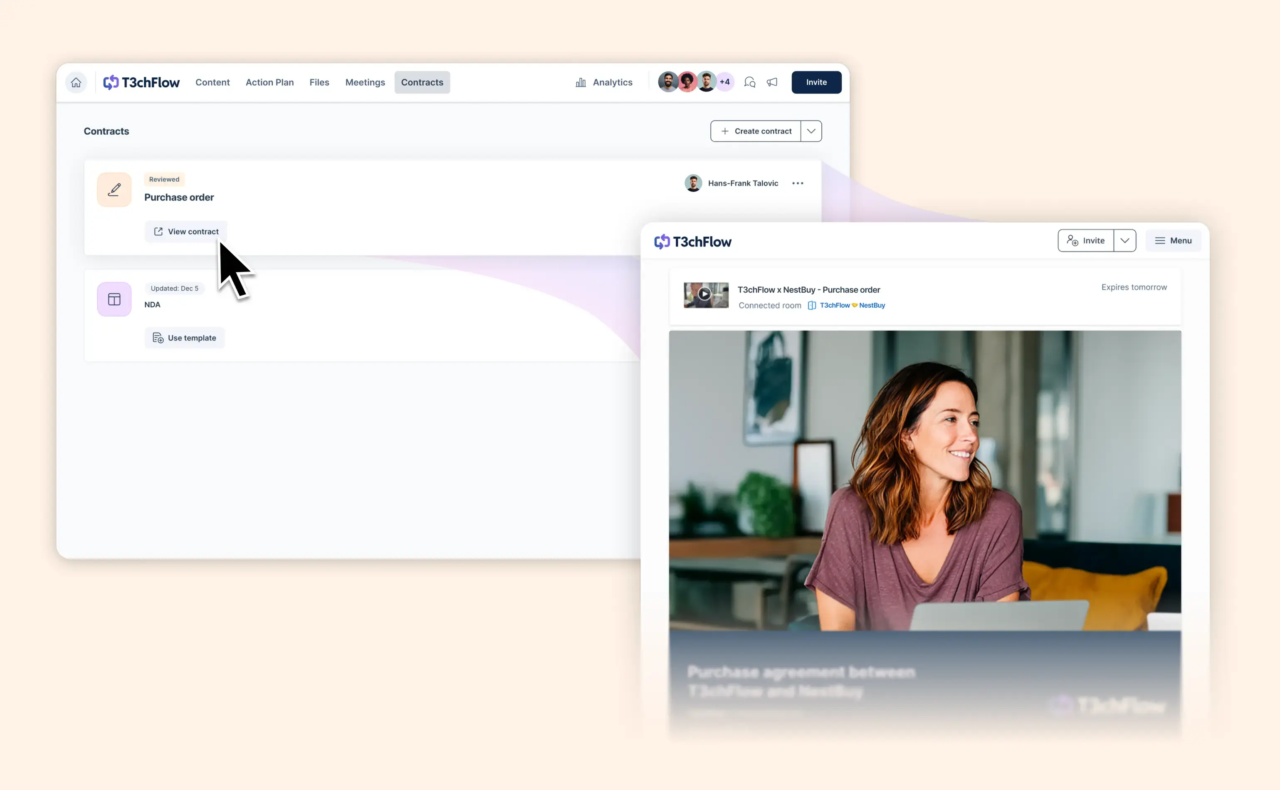
Task: Open the chat messages icon
Action: tap(749, 83)
